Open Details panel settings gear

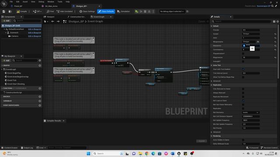[x=278, y=21]
